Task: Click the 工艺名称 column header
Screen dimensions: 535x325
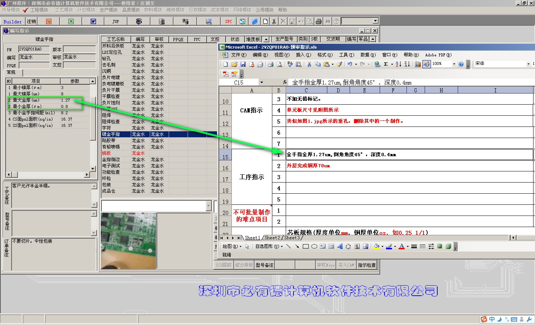Action: [116, 39]
